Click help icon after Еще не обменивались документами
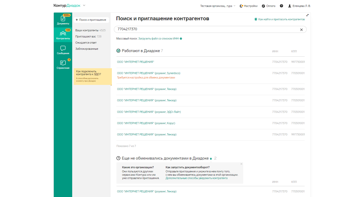Viewport: 363px width, 197px height. coord(211,159)
